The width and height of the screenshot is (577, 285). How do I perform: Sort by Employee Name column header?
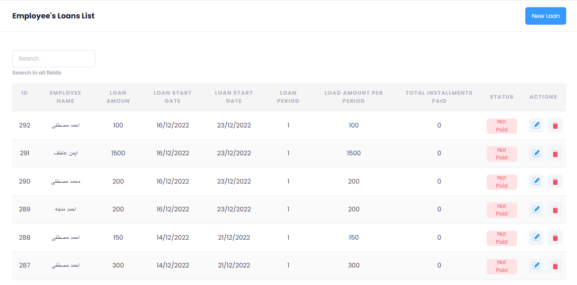pyautogui.click(x=65, y=97)
